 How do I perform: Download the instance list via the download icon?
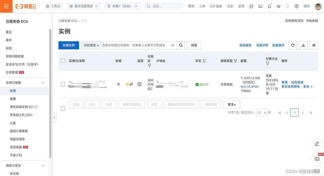coord(303,45)
